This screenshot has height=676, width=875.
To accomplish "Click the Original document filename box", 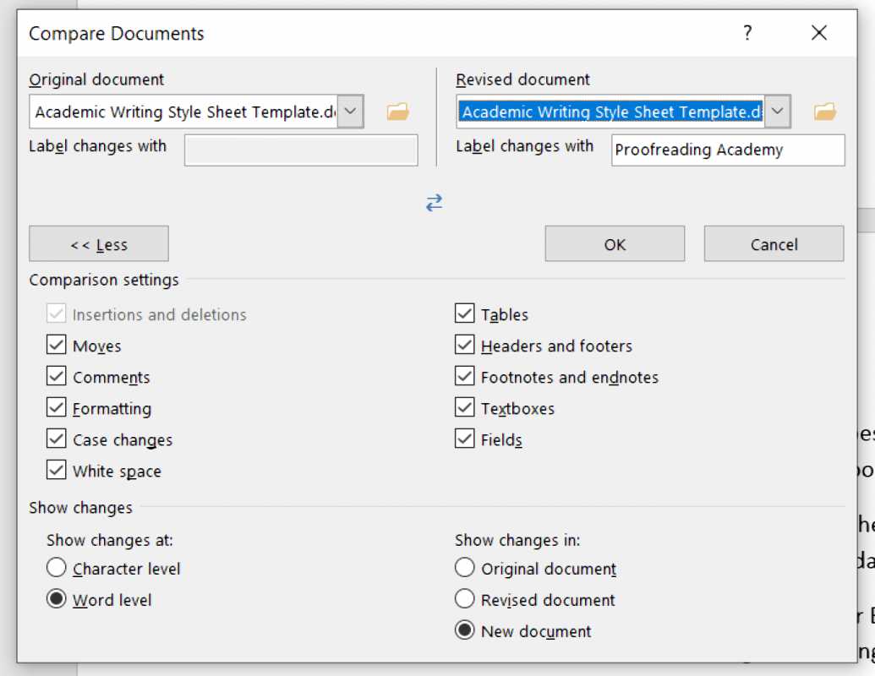I will (183, 112).
